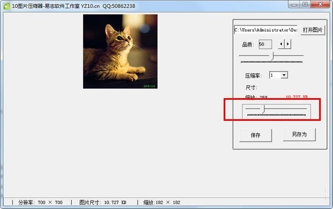Click the 分辨率: 700 × 700 status text
The height and width of the screenshot is (209, 333).
[41, 202]
